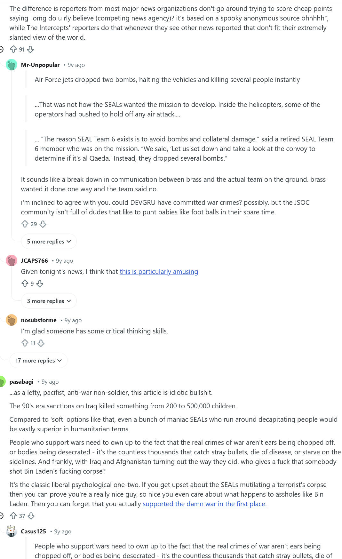Viewport: 342px width, 559px height.
Task: Downvote the comment with 91 points
Action: click(x=31, y=49)
